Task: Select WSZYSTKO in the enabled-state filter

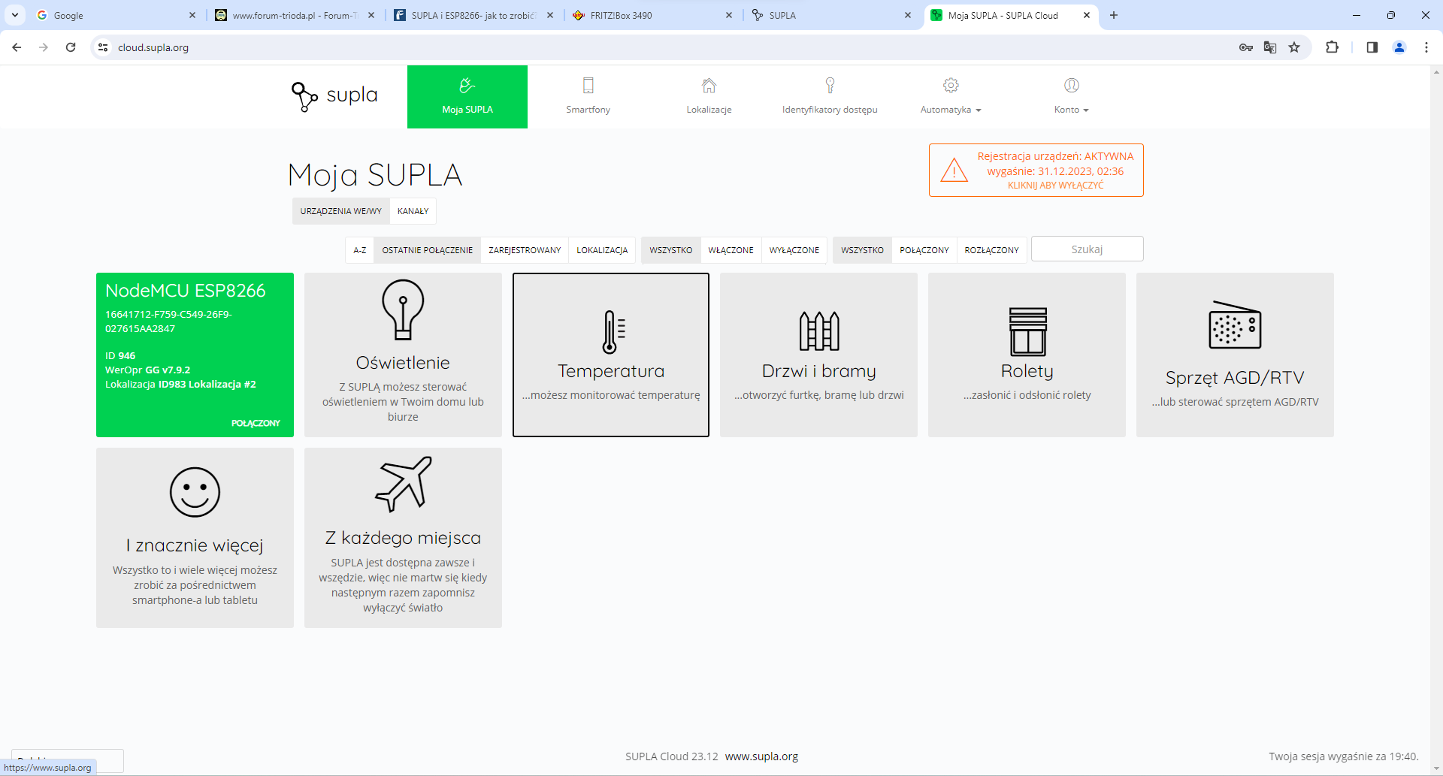Action: click(x=671, y=250)
